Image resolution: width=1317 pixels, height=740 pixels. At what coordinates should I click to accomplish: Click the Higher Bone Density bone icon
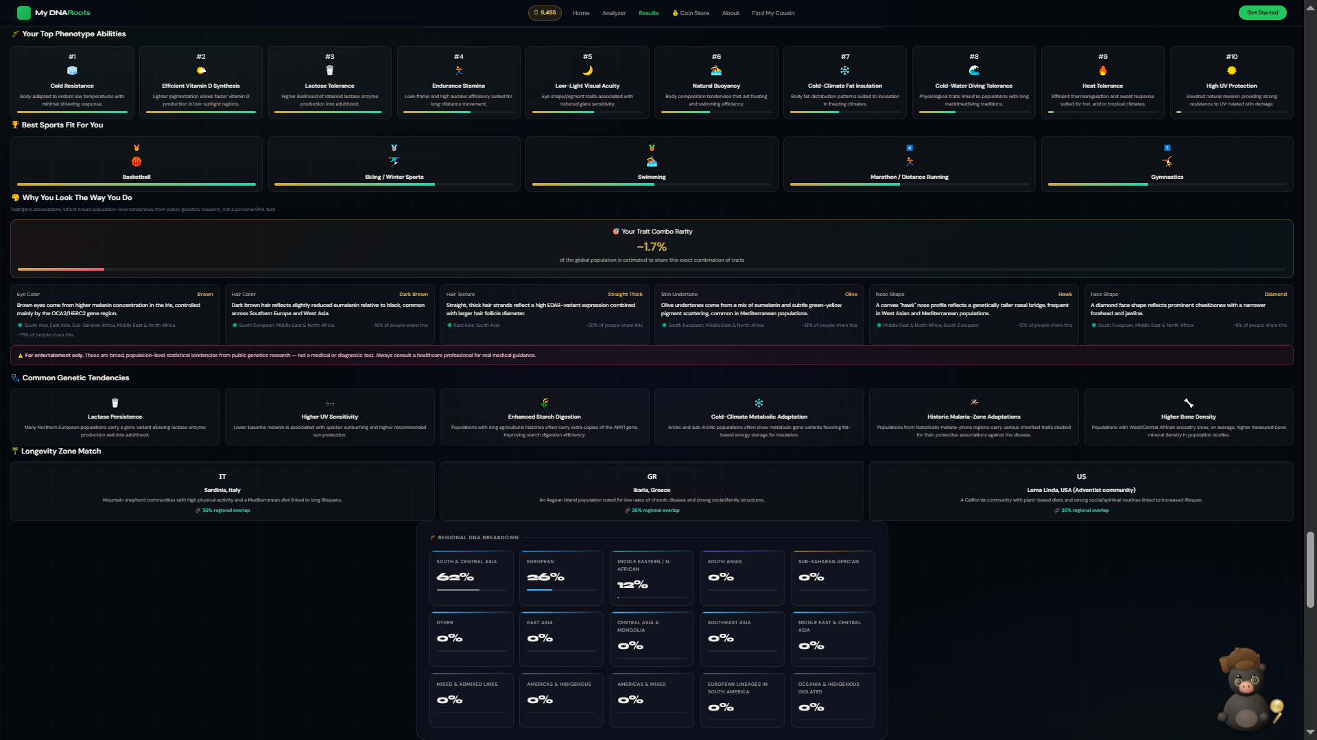click(x=1189, y=403)
